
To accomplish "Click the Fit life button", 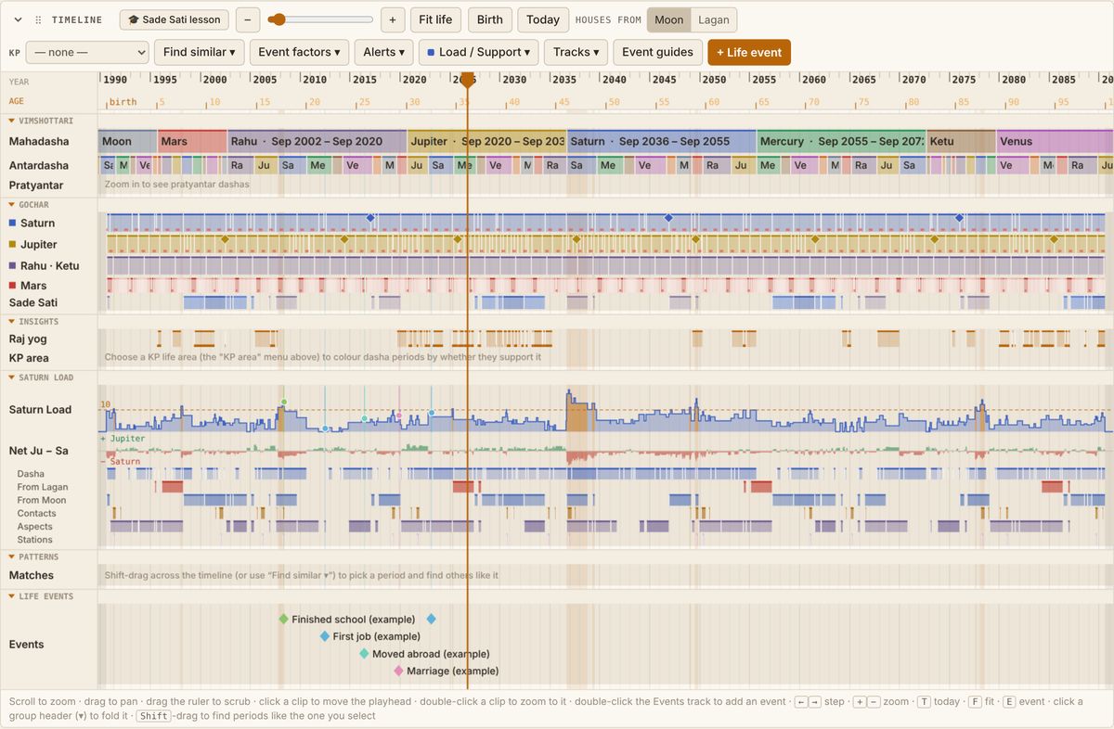I will click(435, 19).
